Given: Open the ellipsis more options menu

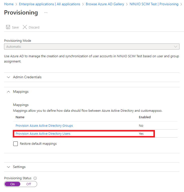Looking at the screenshot, I should coord(46,12).
